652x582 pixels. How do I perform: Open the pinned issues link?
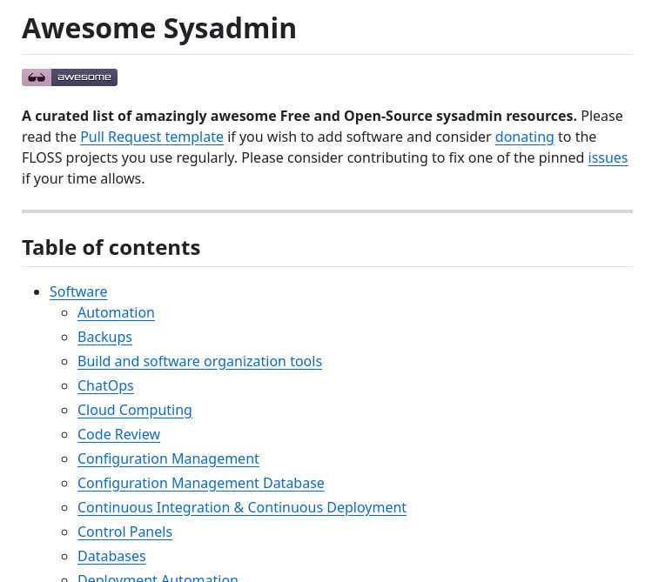[608, 157]
